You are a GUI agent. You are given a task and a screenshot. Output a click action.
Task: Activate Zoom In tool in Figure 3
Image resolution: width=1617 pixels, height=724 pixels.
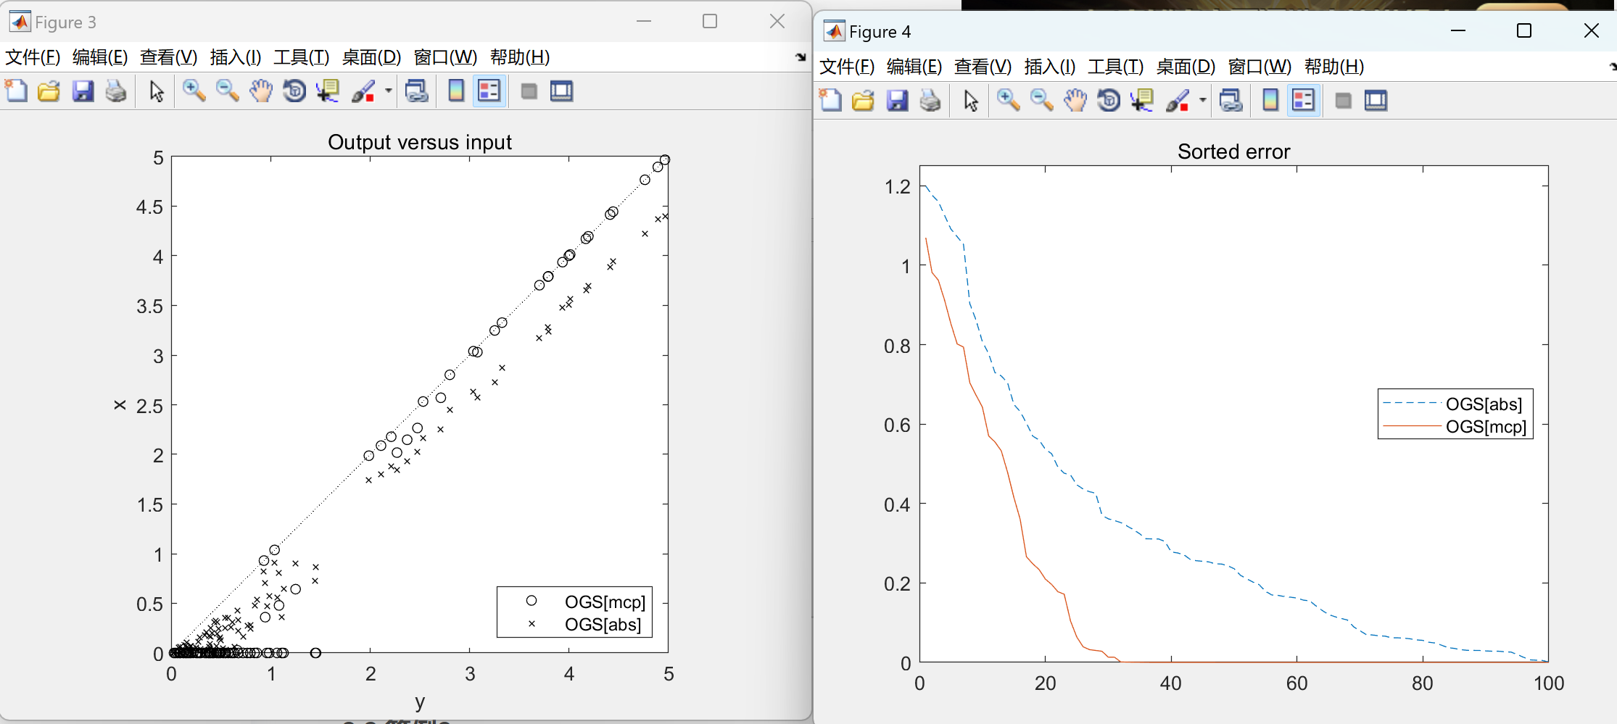[x=194, y=91]
